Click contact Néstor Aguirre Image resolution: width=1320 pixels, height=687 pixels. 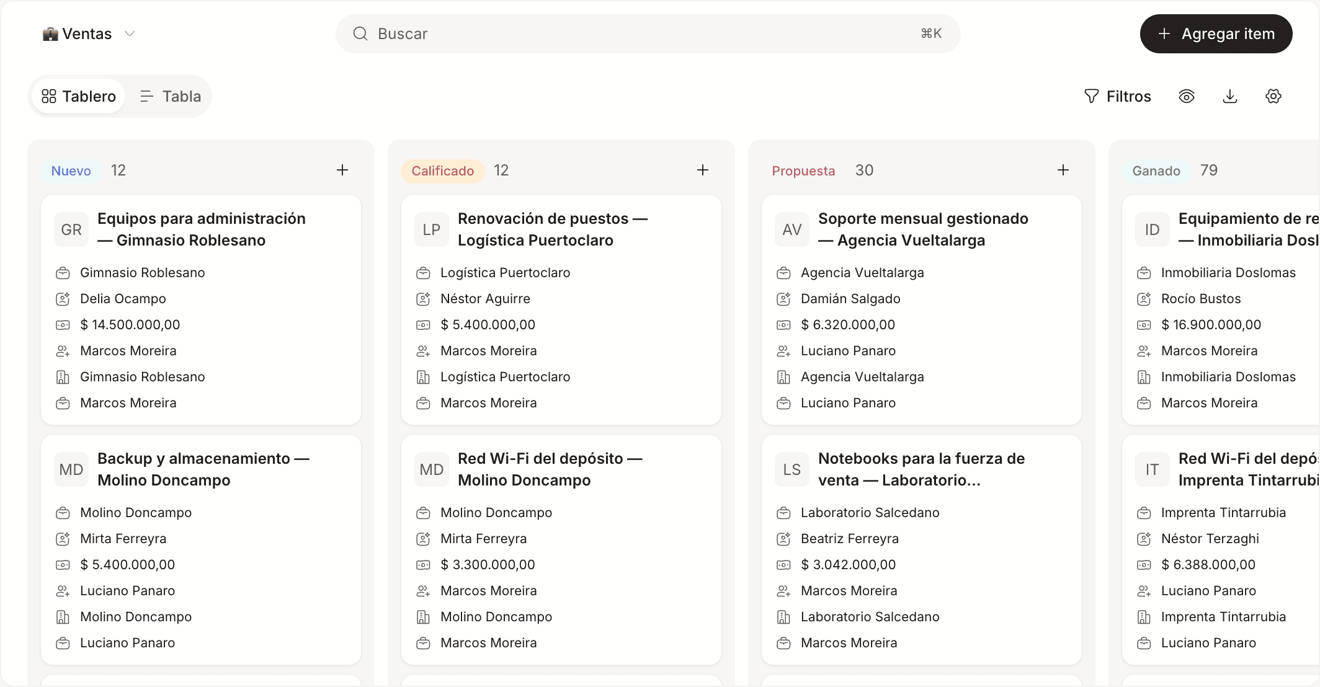click(485, 299)
